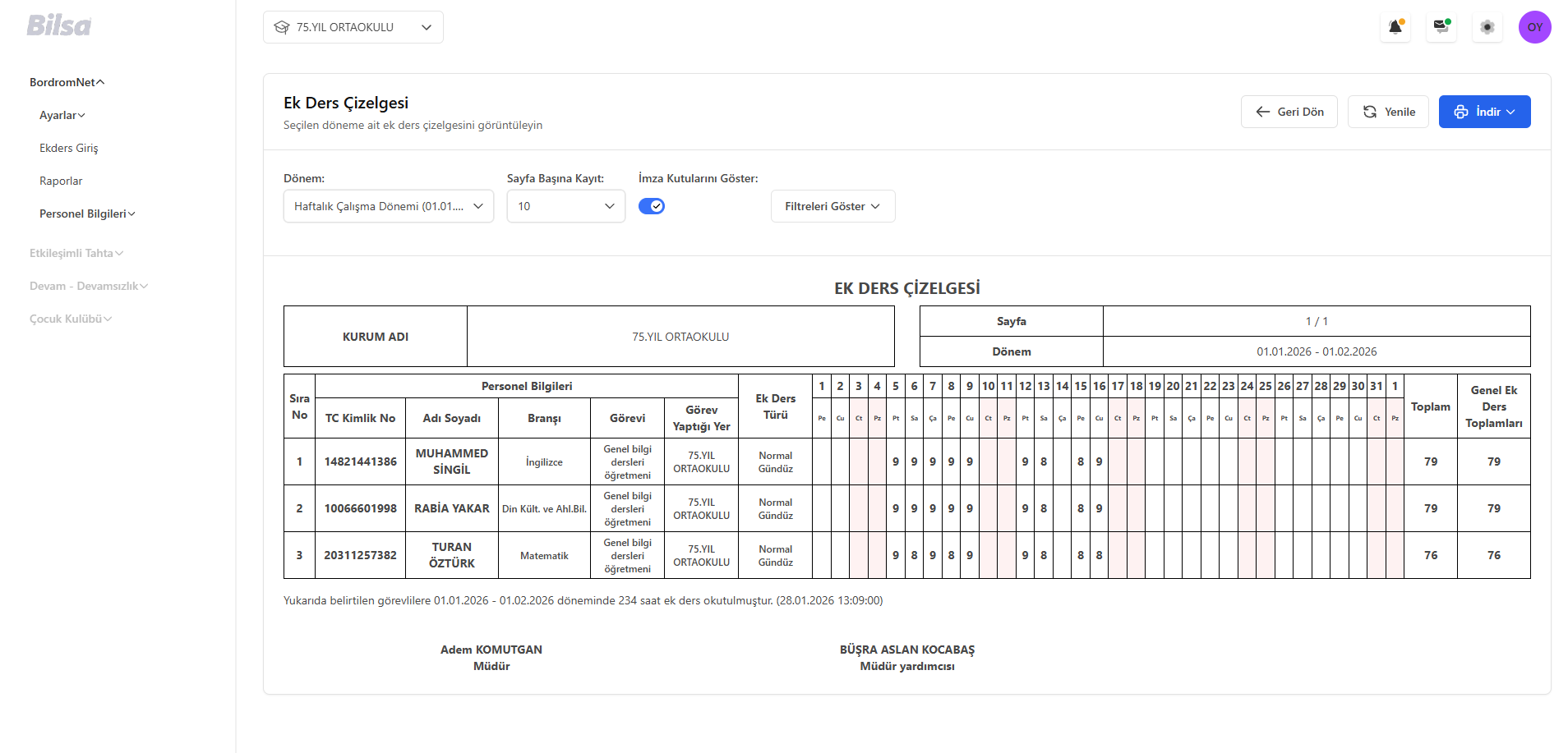Toggle İmza Kutularını Göster switch
The width and height of the screenshot is (1568, 753).
[652, 206]
